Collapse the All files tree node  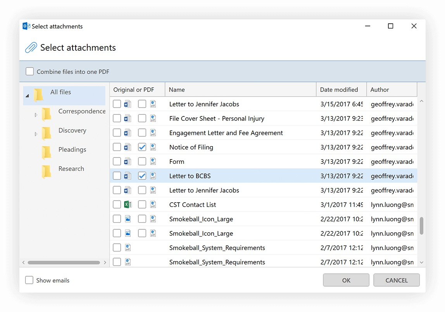[27, 95]
